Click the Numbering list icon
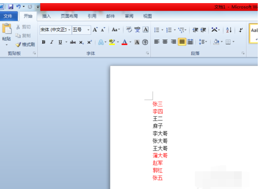The image size is (263, 189). [x=169, y=30]
